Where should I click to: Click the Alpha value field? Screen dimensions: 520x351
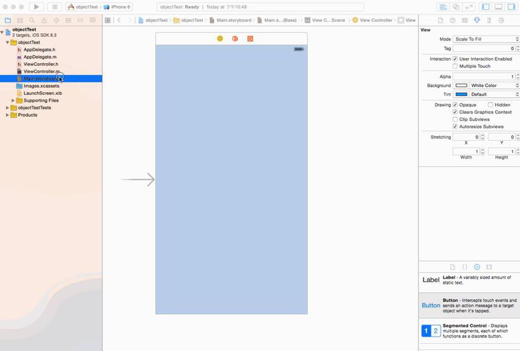[484, 77]
